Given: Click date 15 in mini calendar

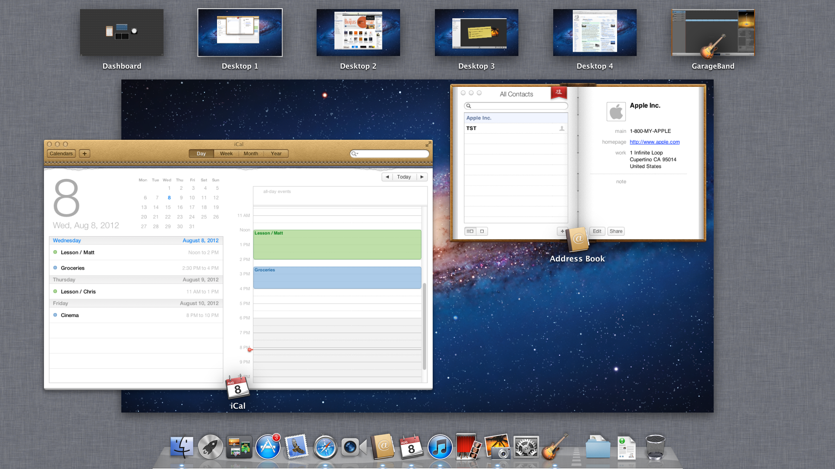Looking at the screenshot, I should coord(168,207).
